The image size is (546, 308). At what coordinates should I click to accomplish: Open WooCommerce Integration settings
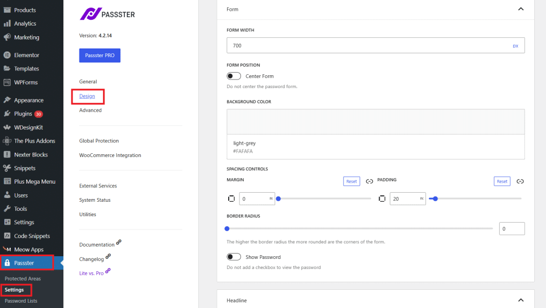(x=110, y=155)
